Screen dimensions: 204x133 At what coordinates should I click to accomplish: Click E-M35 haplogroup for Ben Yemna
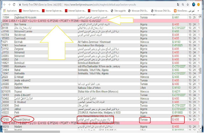point(176,24)
